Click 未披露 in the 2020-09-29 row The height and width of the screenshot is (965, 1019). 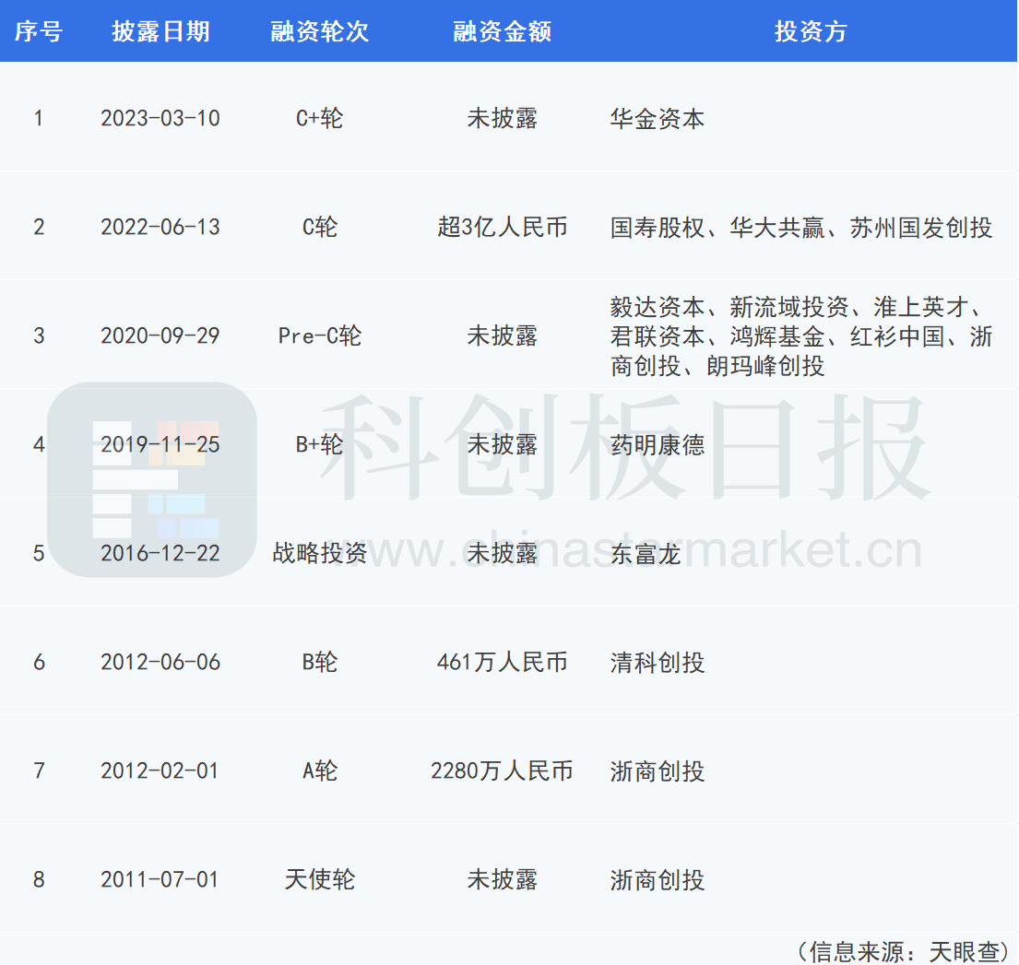pyautogui.click(x=503, y=335)
